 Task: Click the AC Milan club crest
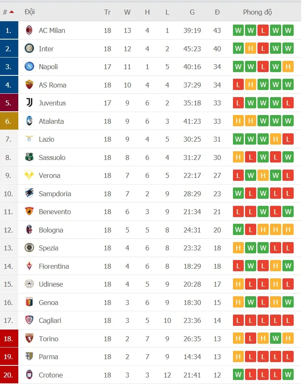(29, 30)
